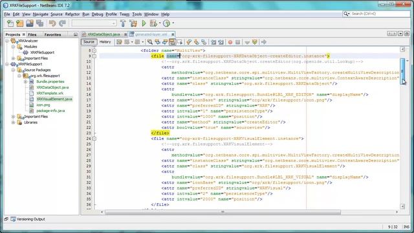Click the XSL Transformation arrow icon

click(264, 42)
